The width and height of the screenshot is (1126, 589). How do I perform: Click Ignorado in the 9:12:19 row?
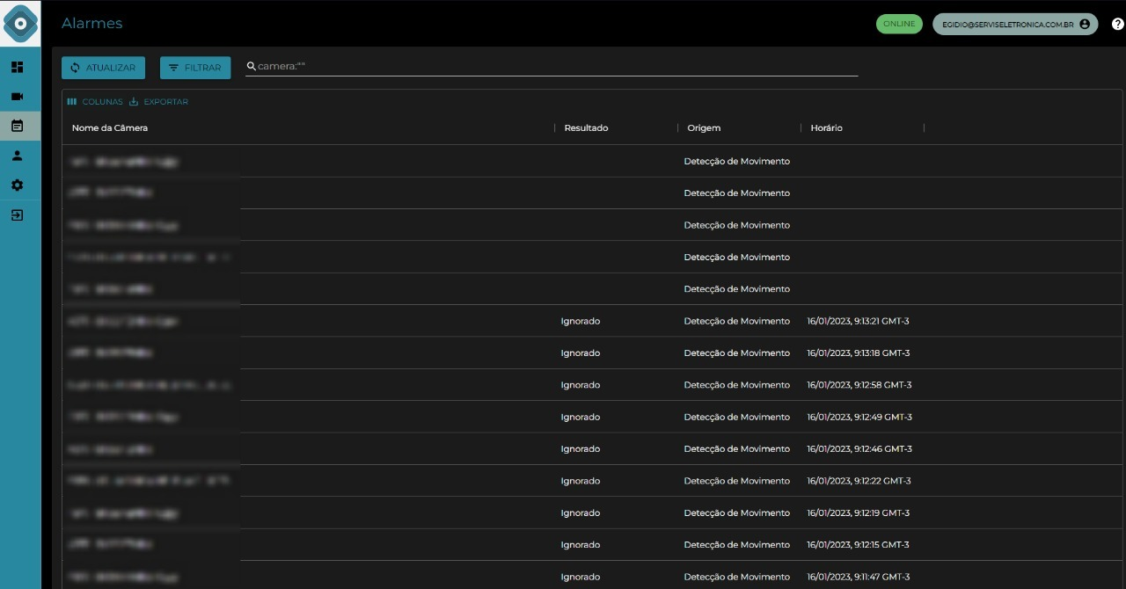pyautogui.click(x=581, y=513)
